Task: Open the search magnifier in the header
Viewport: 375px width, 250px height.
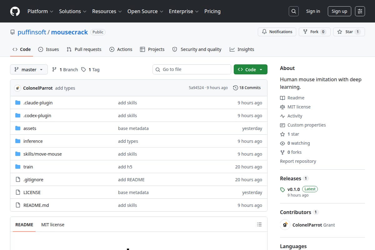Action: 293,11
